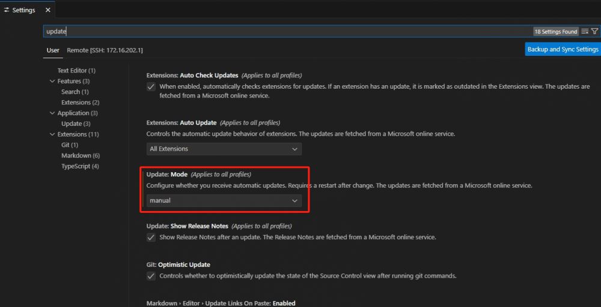601x307 pixels.
Task: Select Markdown (6) in the settings tree
Action: click(x=81, y=155)
